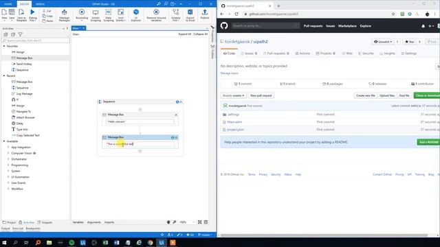Viewport: 440px width, 247px height.
Task: Expand UI Automation category
Action: [x=8, y=177]
